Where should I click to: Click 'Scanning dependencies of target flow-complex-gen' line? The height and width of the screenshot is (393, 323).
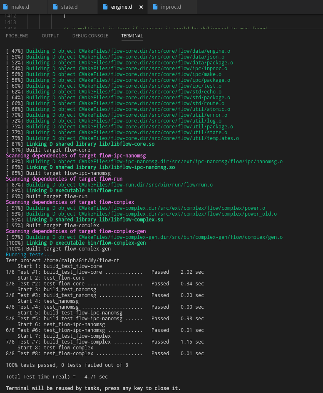[x=76, y=231]
